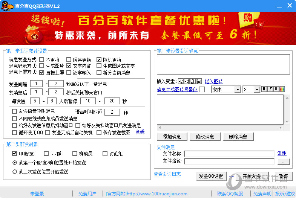Open 发送QQ设置 button

tap(211, 176)
